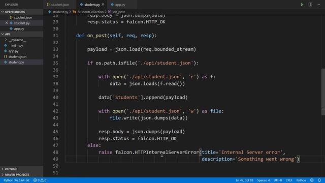The height and width of the screenshot is (183, 325).
Task: Open the errors and warnings count
Action: coord(40,180)
